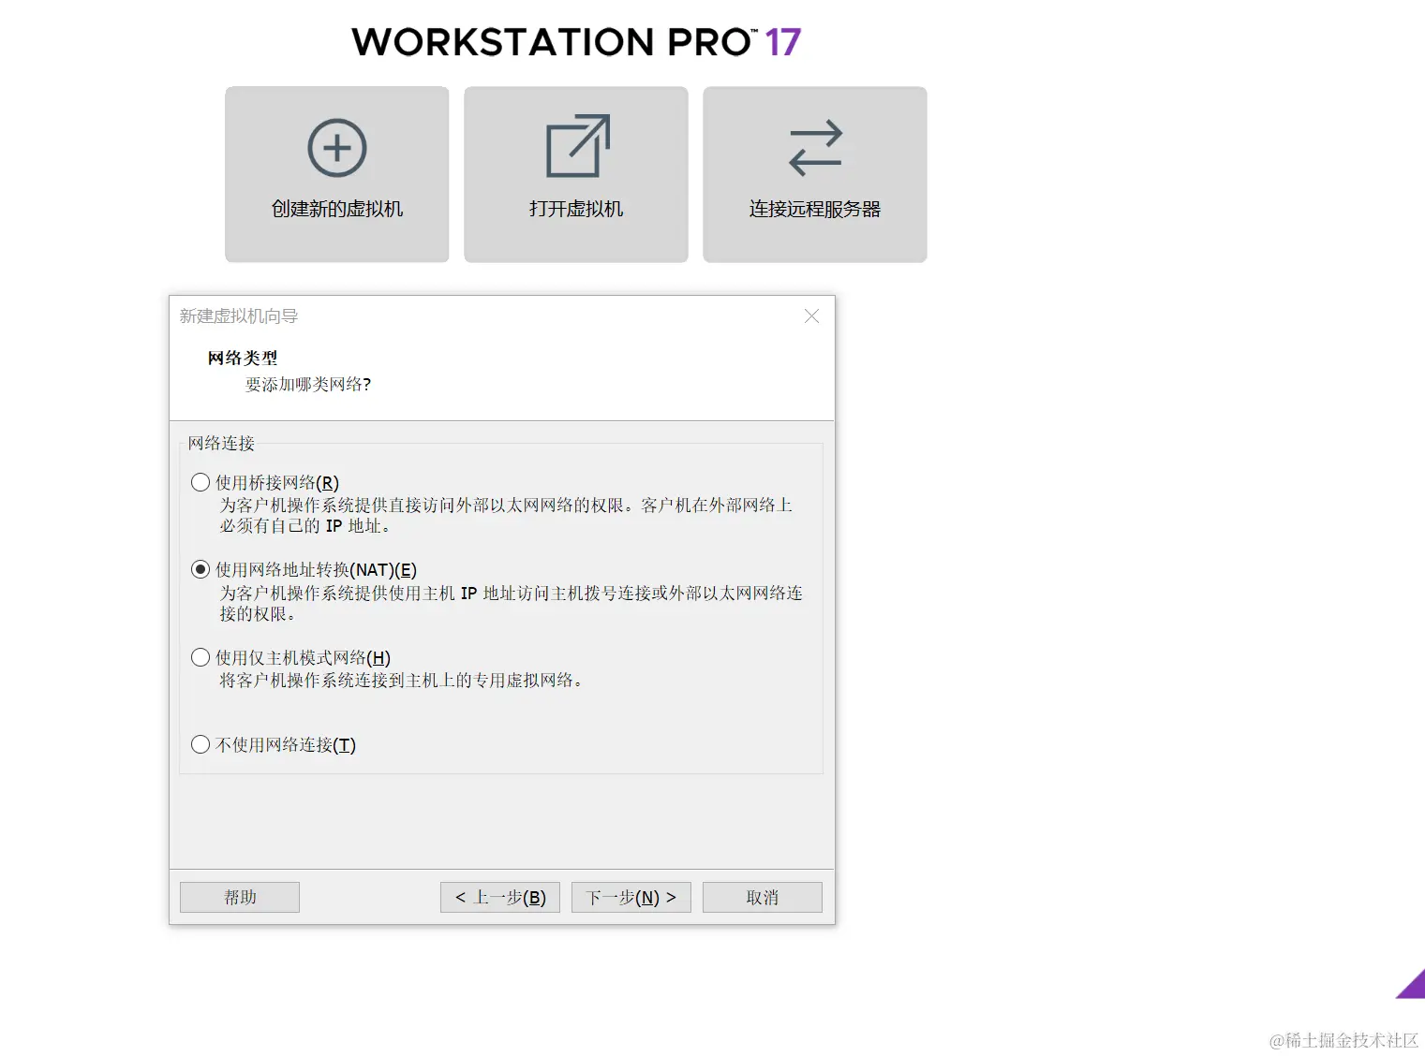Cancel the wizard with 取消 button

[763, 897]
